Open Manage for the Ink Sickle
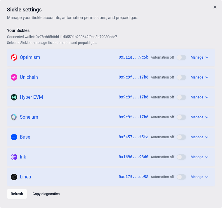 pos(200,157)
